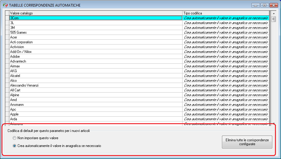The image size is (281, 159).
Task: Click the Tipo codifica cell for Acer
Action: 226,37
